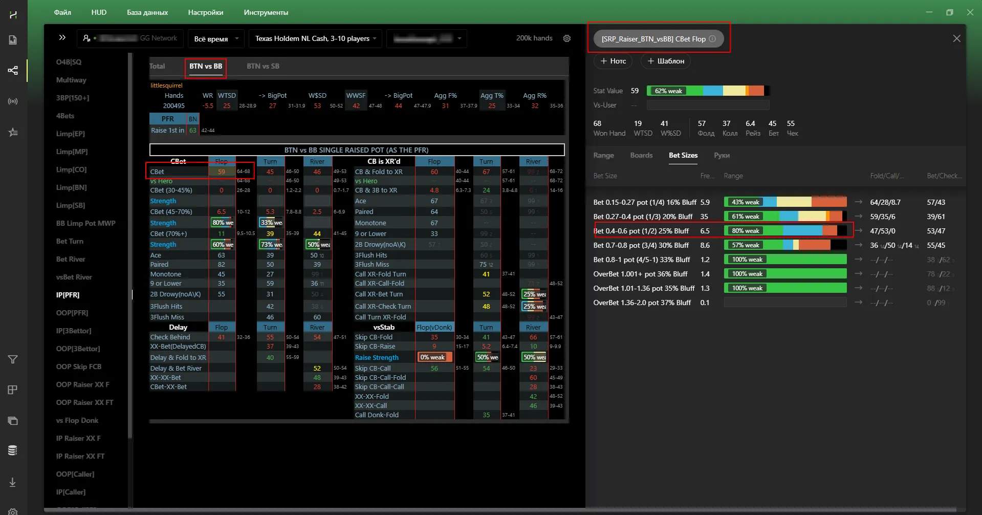Click the 0% weak Raise Strength flop cell
The height and width of the screenshot is (515, 982).
point(435,357)
